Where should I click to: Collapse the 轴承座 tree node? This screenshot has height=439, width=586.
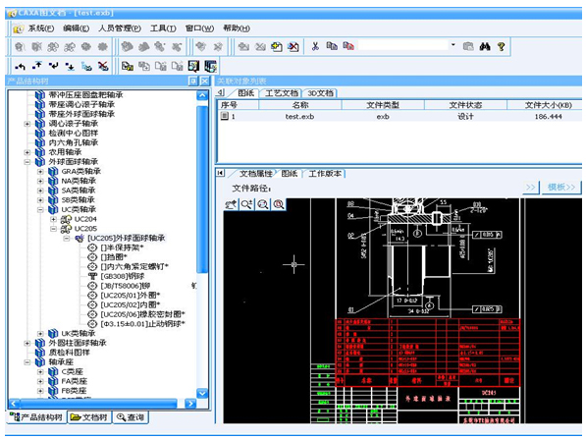27,362
